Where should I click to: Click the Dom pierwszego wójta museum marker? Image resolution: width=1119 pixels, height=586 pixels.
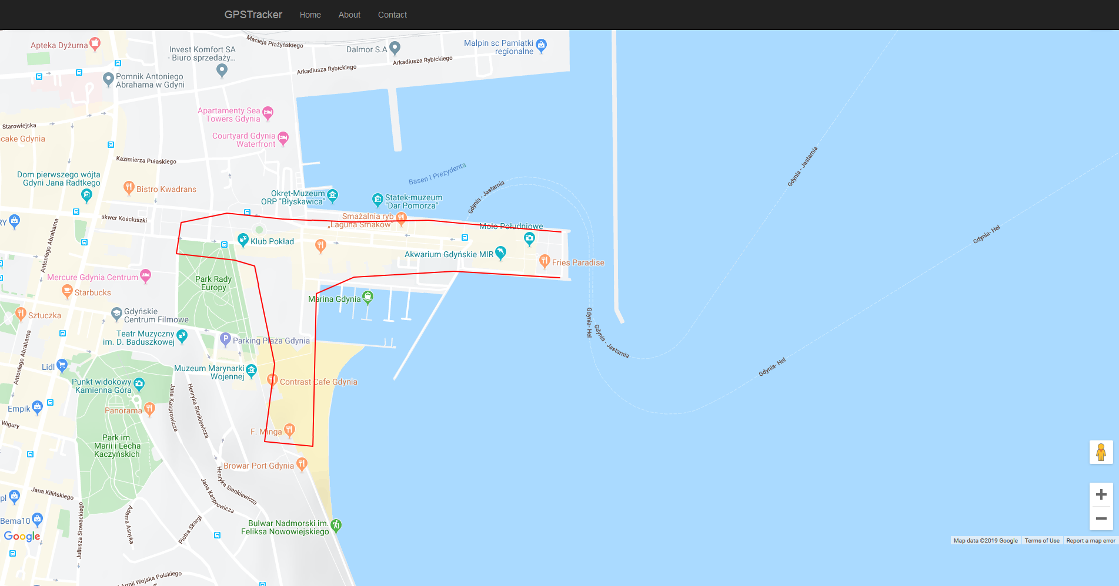pyautogui.click(x=87, y=195)
